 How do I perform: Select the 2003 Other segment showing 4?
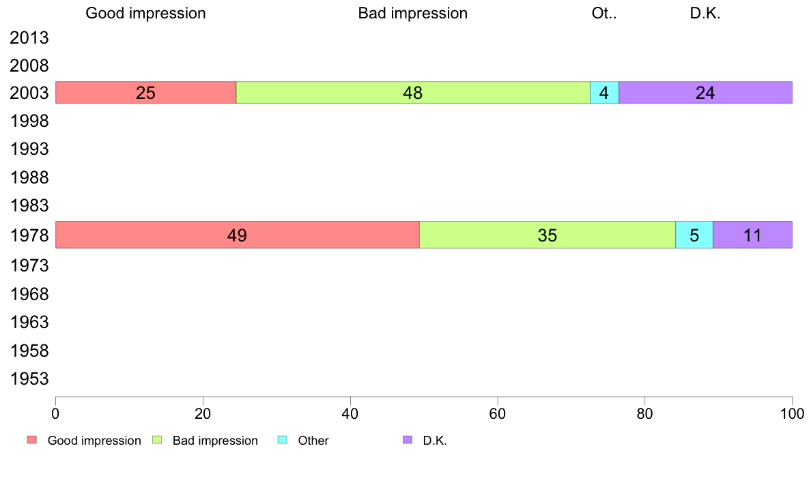[x=605, y=93]
